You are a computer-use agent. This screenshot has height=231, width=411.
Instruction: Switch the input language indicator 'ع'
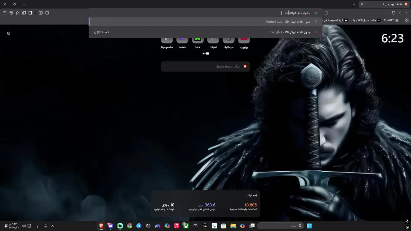point(37,226)
